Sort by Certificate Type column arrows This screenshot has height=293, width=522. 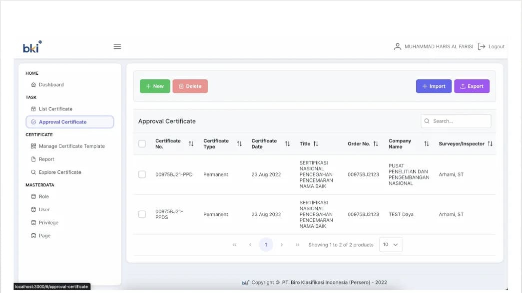[x=239, y=144]
